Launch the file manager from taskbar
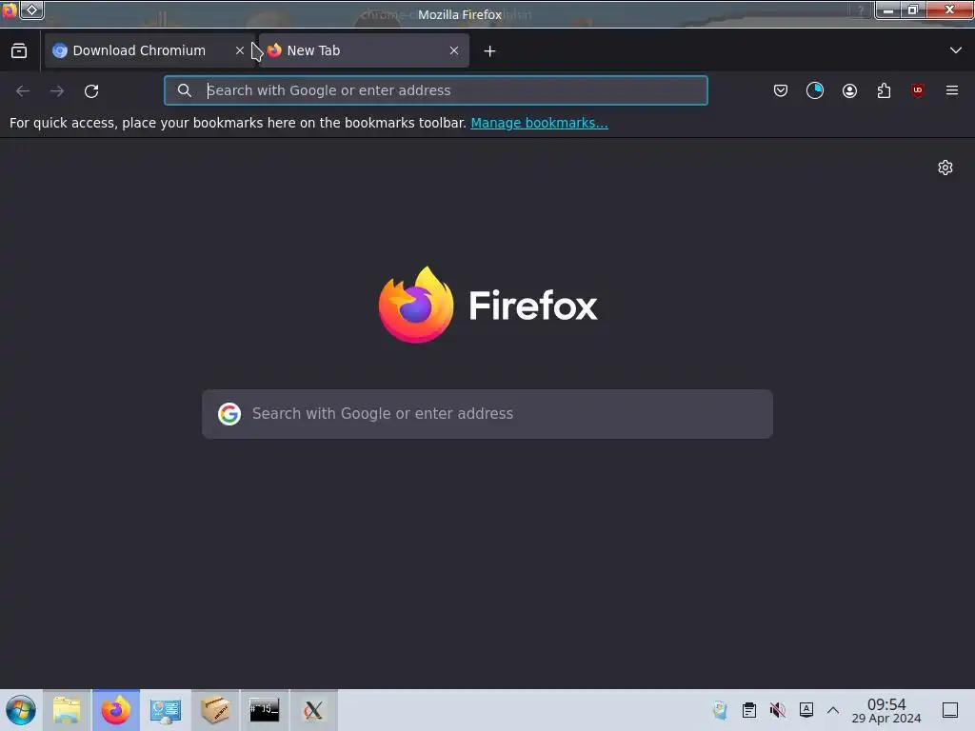 pos(67,710)
